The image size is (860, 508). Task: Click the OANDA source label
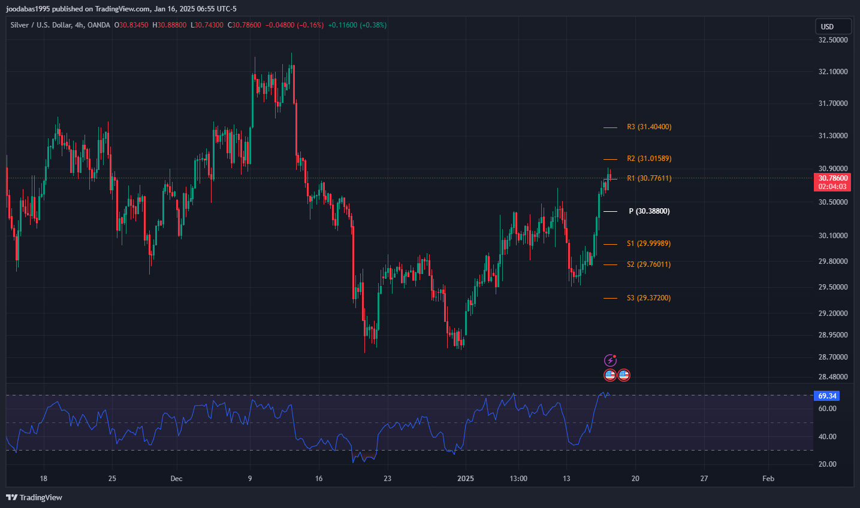pos(99,25)
